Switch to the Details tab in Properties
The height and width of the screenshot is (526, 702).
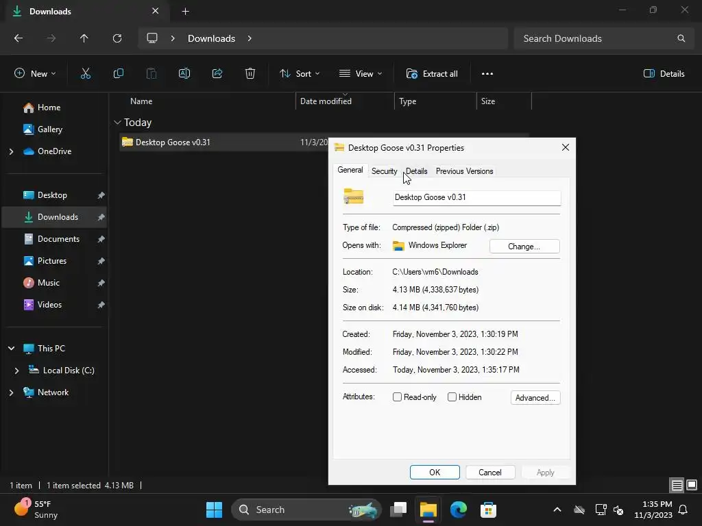(x=416, y=171)
